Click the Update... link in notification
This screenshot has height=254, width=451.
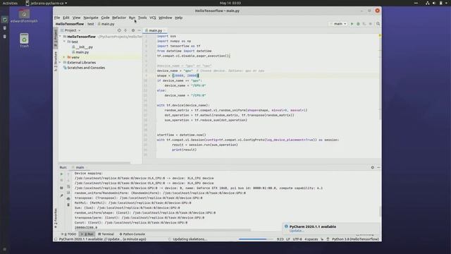296,231
